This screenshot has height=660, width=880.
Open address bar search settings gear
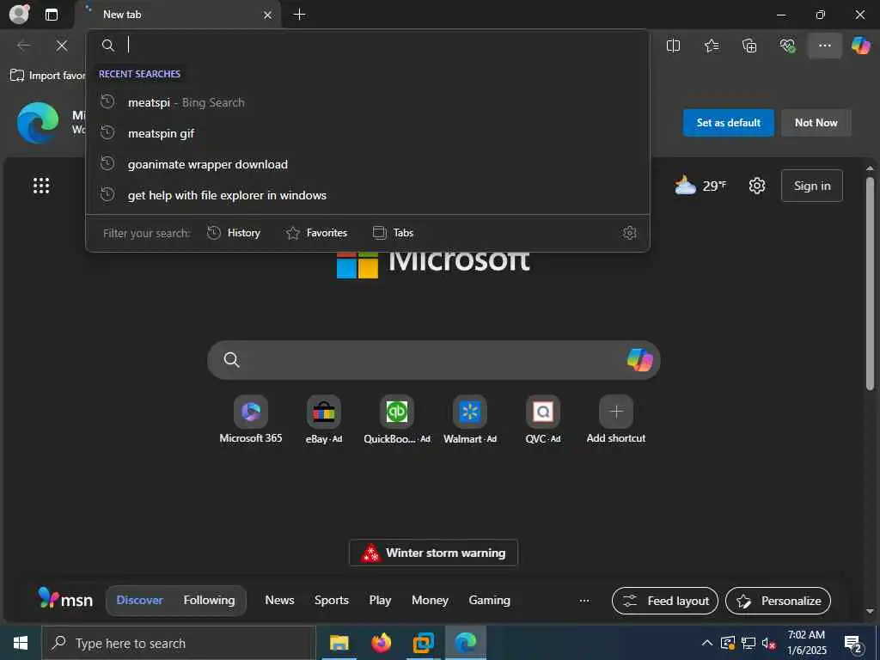tap(630, 232)
